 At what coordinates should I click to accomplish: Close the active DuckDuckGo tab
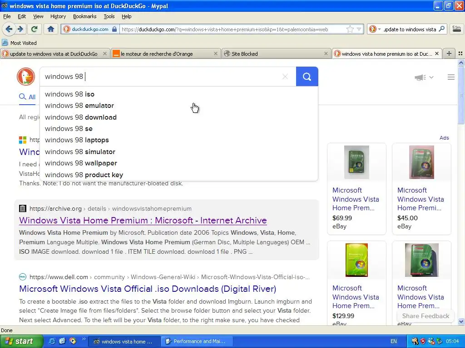(436, 53)
